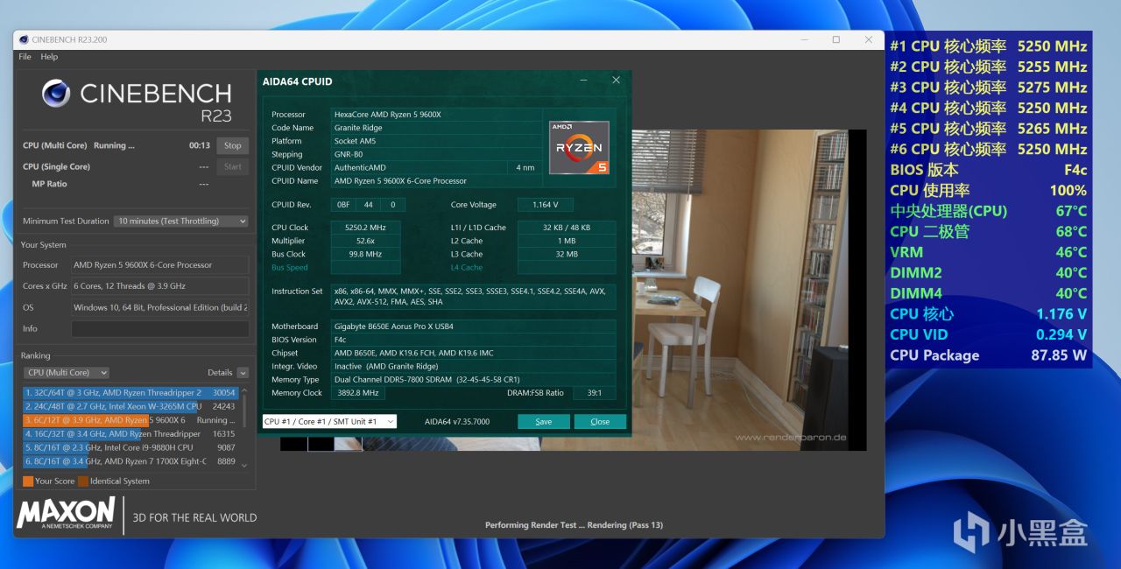Open the Help menu in Cinebench
Screen dimensions: 1121x569
[x=49, y=57]
